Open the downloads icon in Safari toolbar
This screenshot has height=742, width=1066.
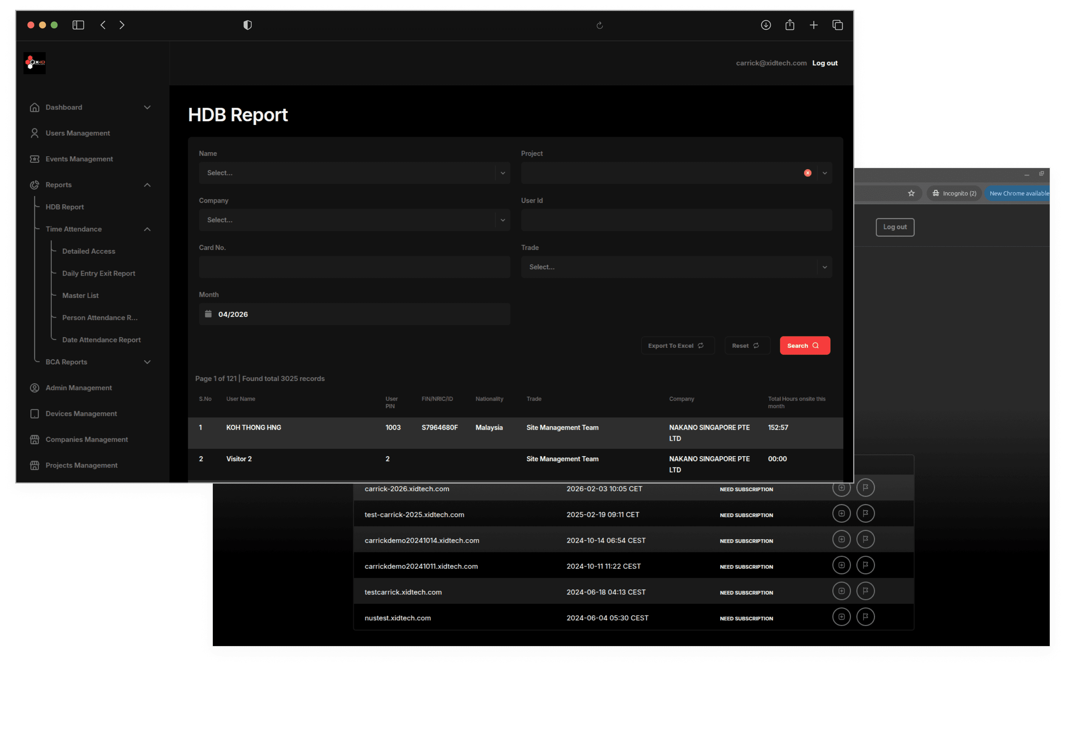point(765,25)
